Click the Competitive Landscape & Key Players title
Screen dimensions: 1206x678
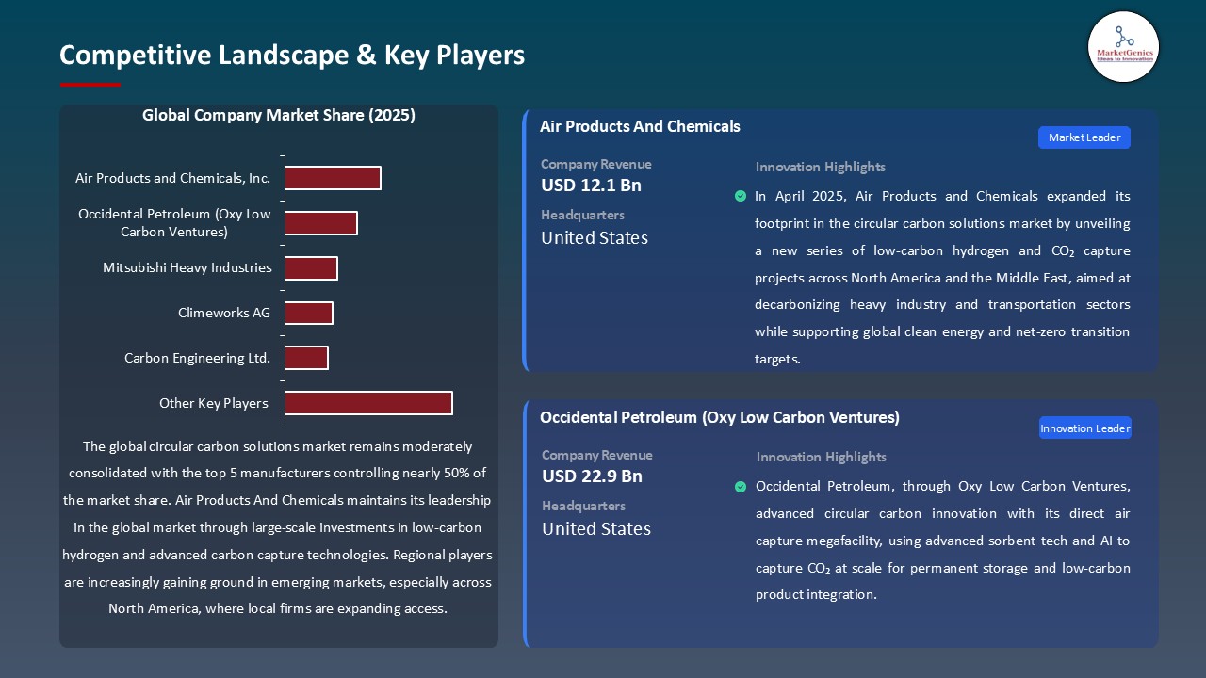[292, 56]
